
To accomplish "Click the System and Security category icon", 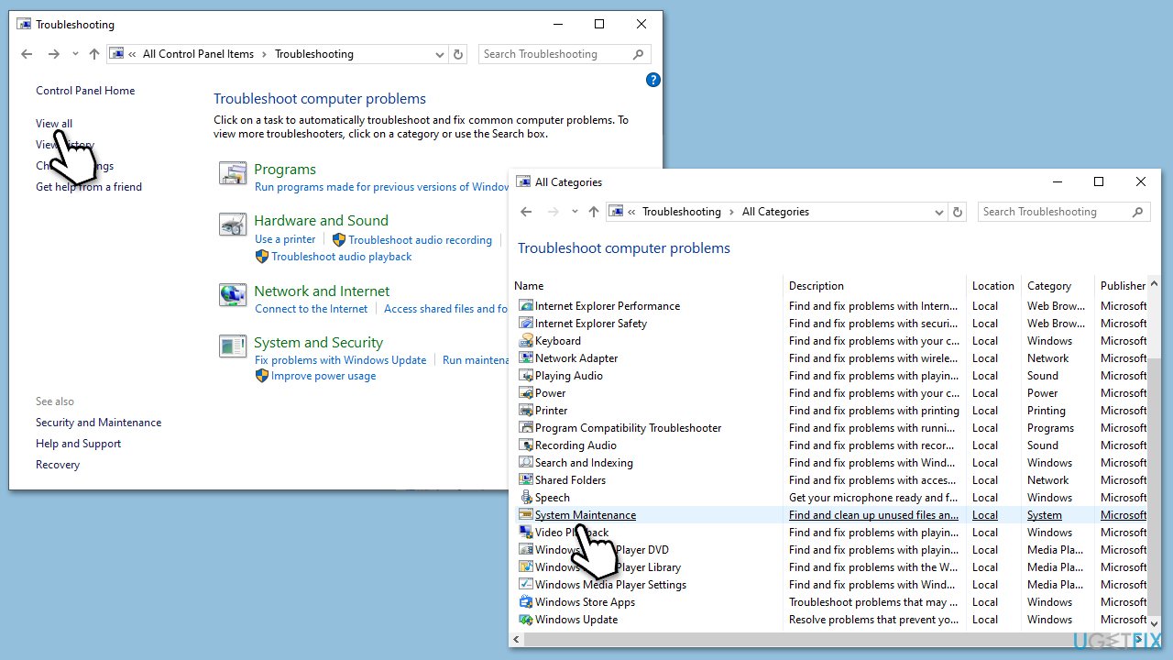I will coord(233,346).
